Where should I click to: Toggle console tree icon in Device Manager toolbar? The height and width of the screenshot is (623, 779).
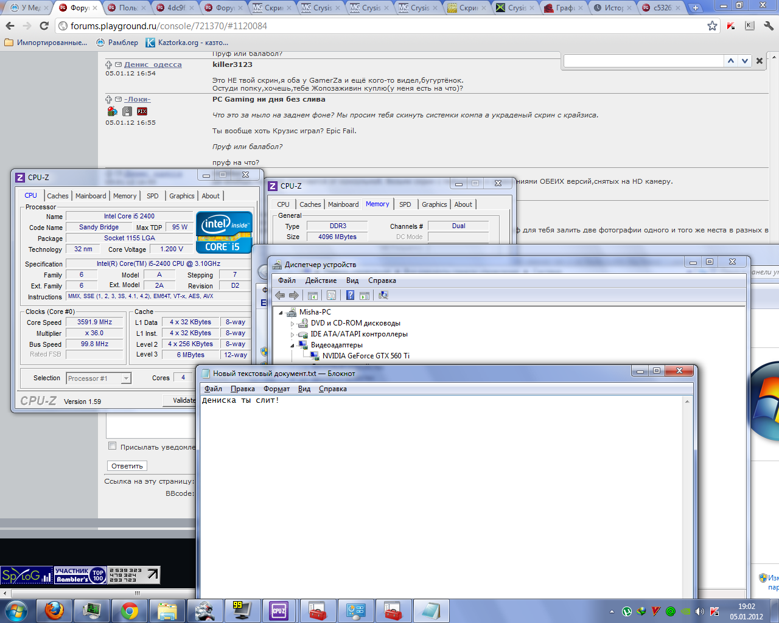(x=312, y=295)
